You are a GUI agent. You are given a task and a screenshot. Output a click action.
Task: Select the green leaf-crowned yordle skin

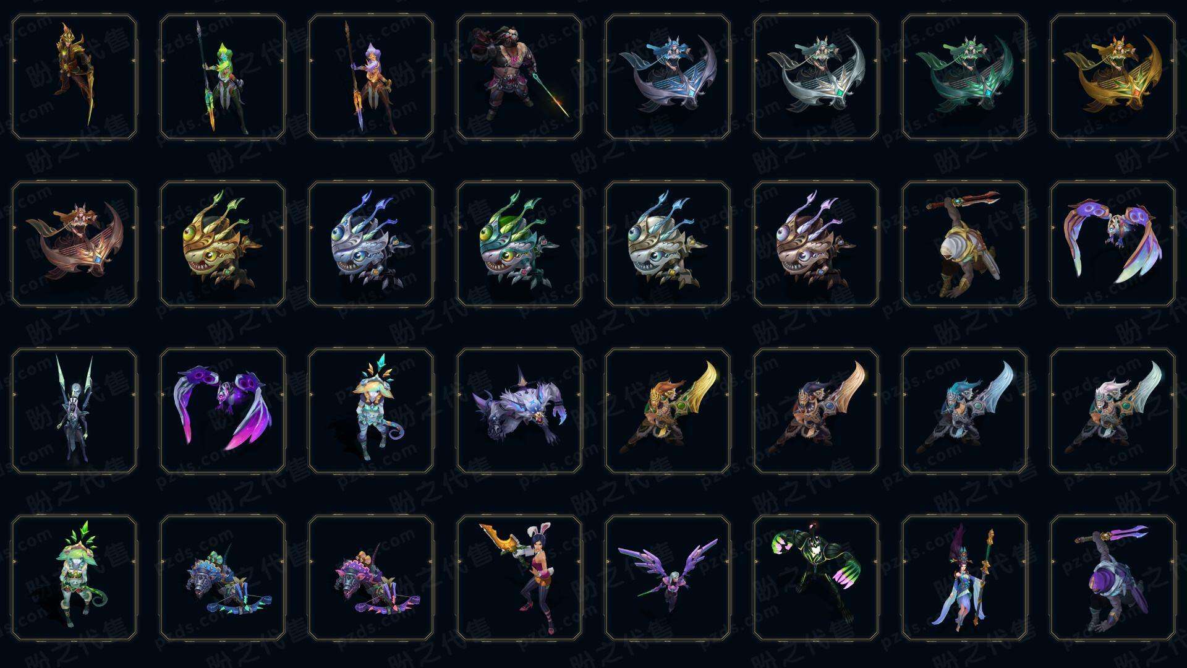click(x=74, y=578)
